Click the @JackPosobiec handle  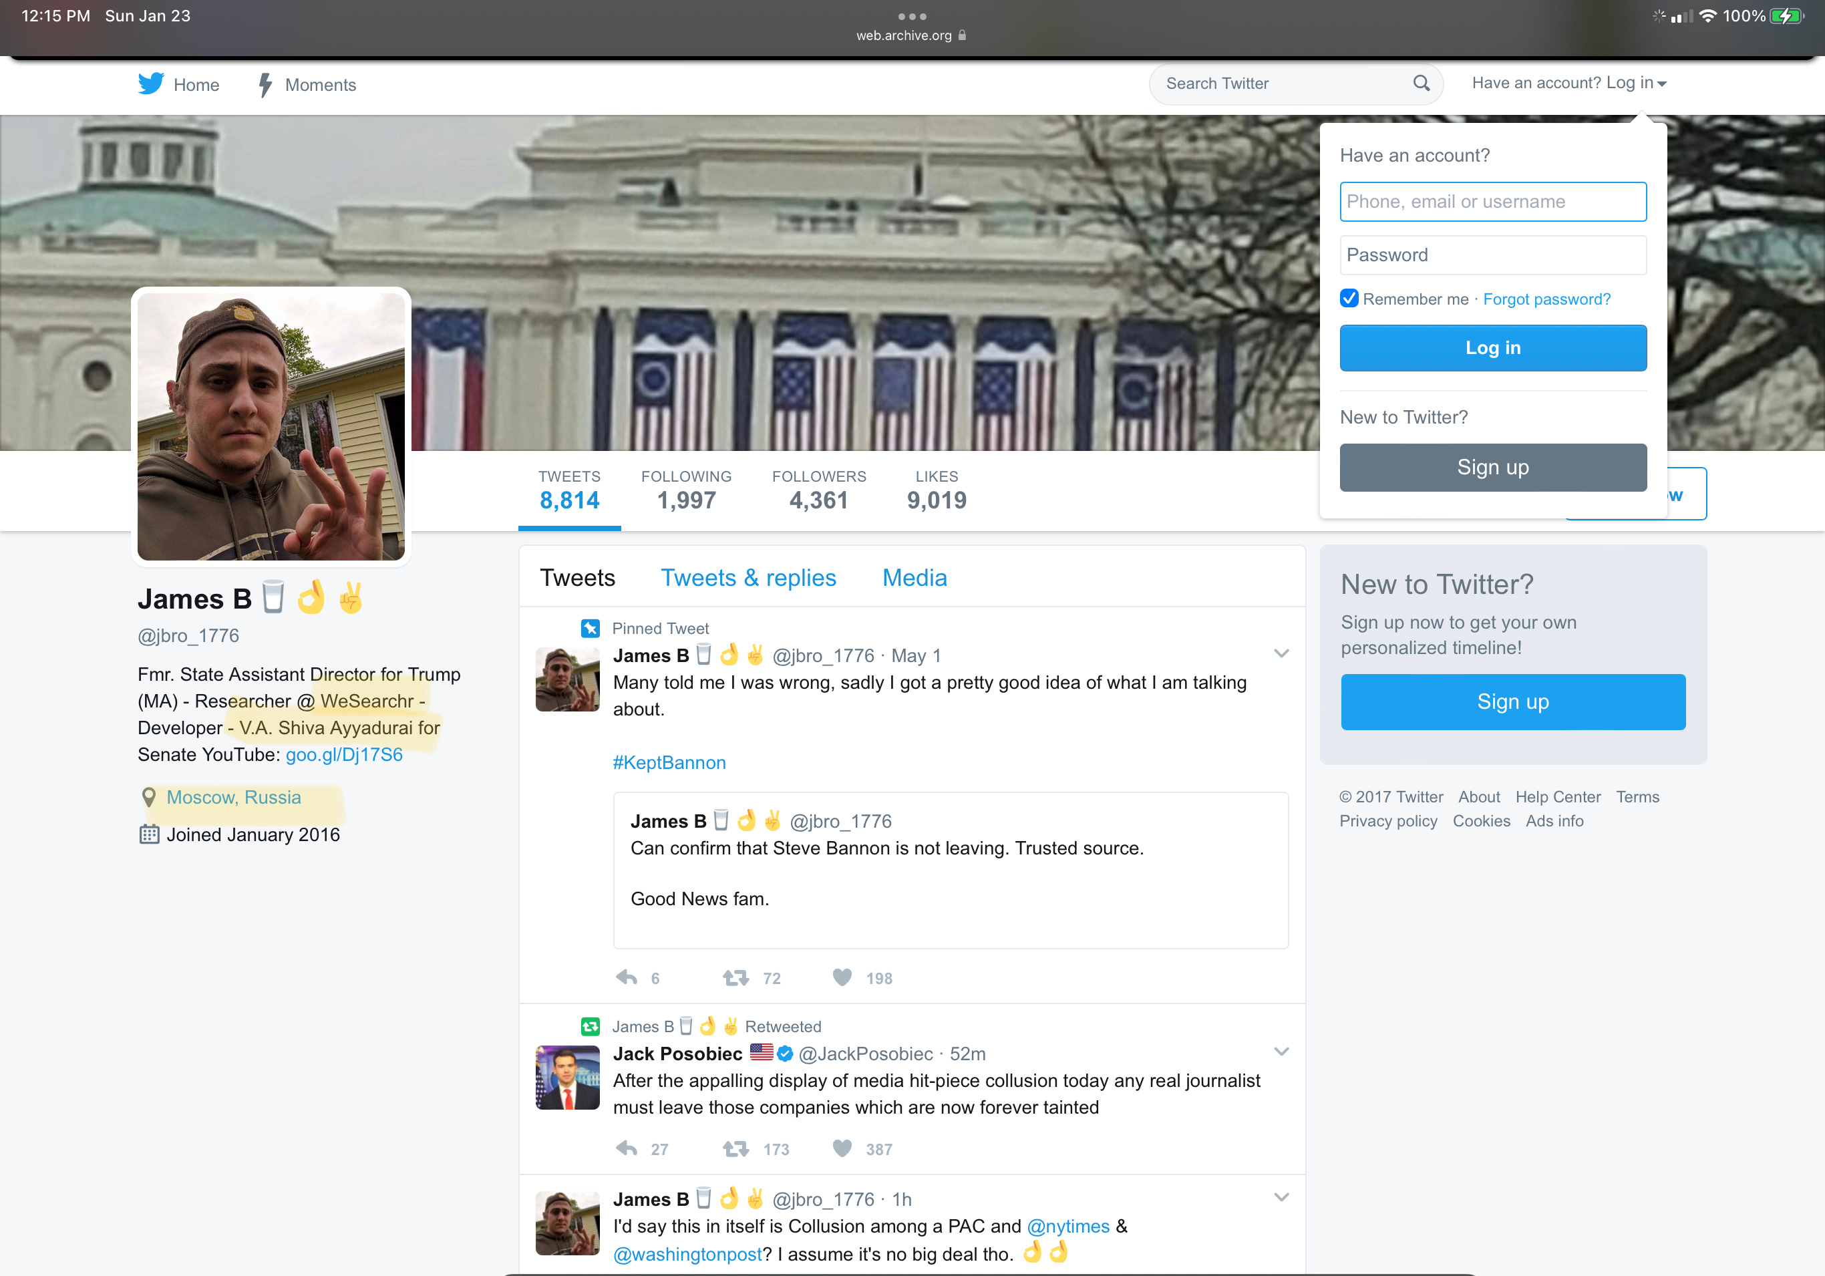tap(866, 1054)
